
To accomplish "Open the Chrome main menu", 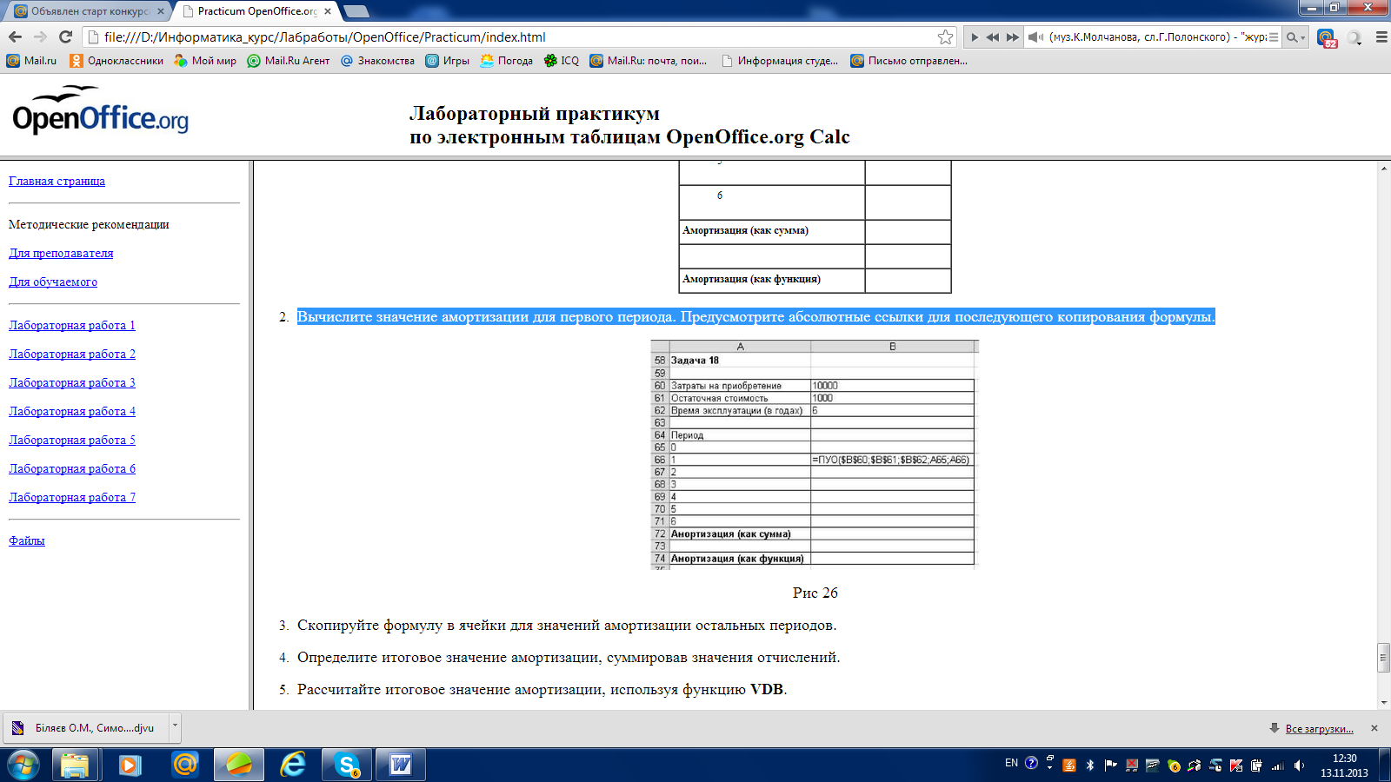I will pos(1381,37).
